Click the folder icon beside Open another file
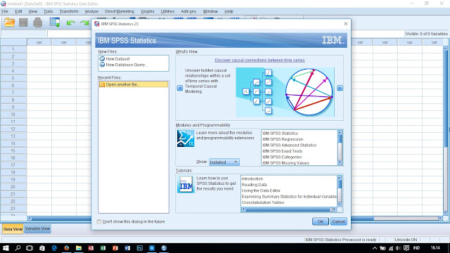This screenshot has width=450, height=253. 102,84
